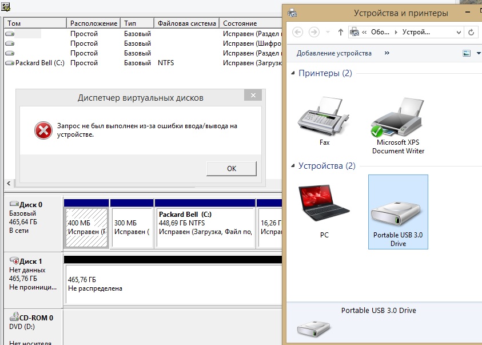
Task: Click NTFS cell in the Packard Bell row
Action: pos(166,63)
